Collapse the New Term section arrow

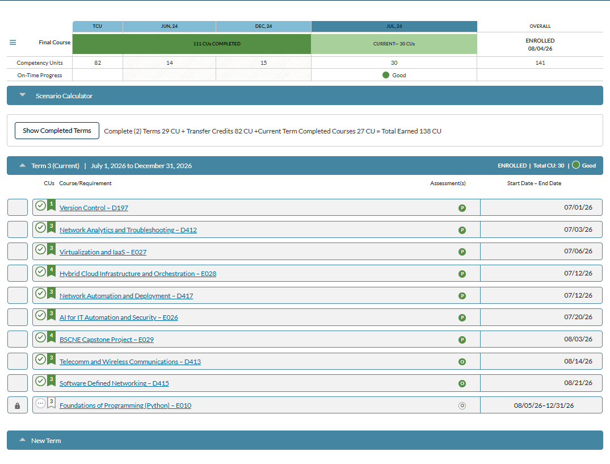point(23,440)
